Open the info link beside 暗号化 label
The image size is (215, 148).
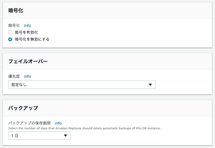(x=28, y=26)
